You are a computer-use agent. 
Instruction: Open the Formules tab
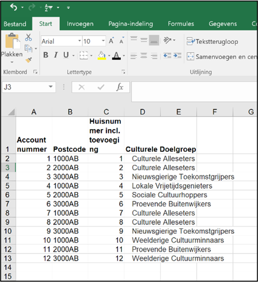coord(181,24)
